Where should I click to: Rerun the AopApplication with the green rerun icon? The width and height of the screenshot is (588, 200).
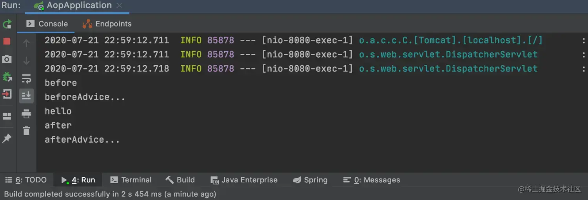click(x=7, y=24)
